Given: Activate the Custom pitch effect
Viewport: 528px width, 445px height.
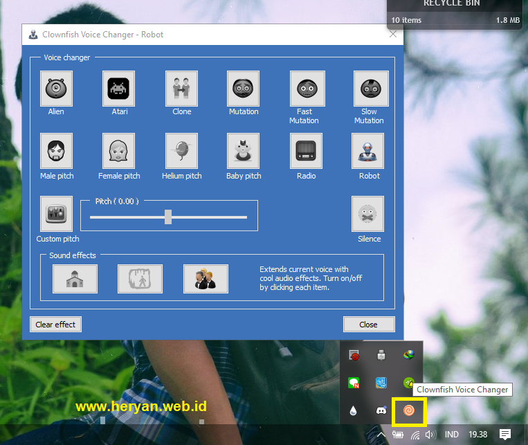Looking at the screenshot, I should [56, 214].
